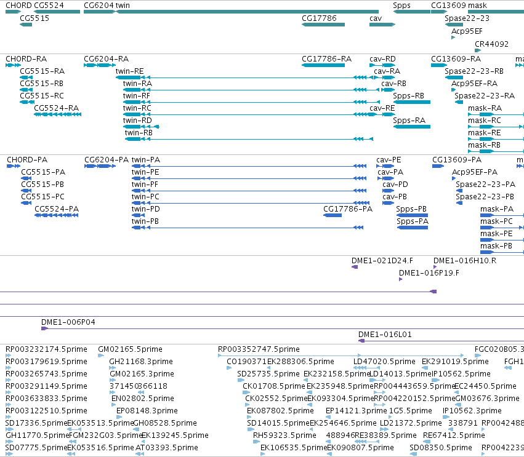
Task: Select the GM02165.5prime EST label
Action: (x=130, y=349)
